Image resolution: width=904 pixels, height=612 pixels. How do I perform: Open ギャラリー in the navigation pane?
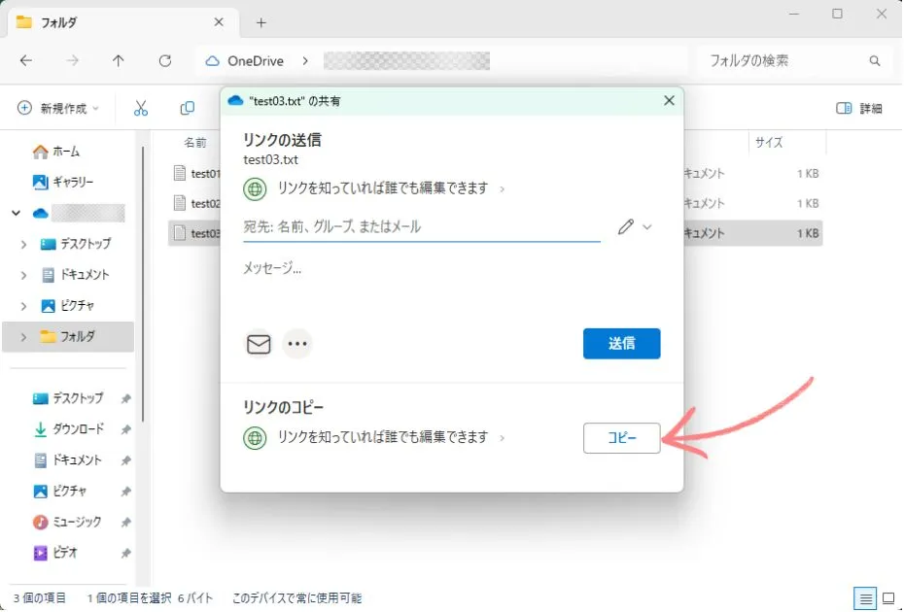(63, 182)
